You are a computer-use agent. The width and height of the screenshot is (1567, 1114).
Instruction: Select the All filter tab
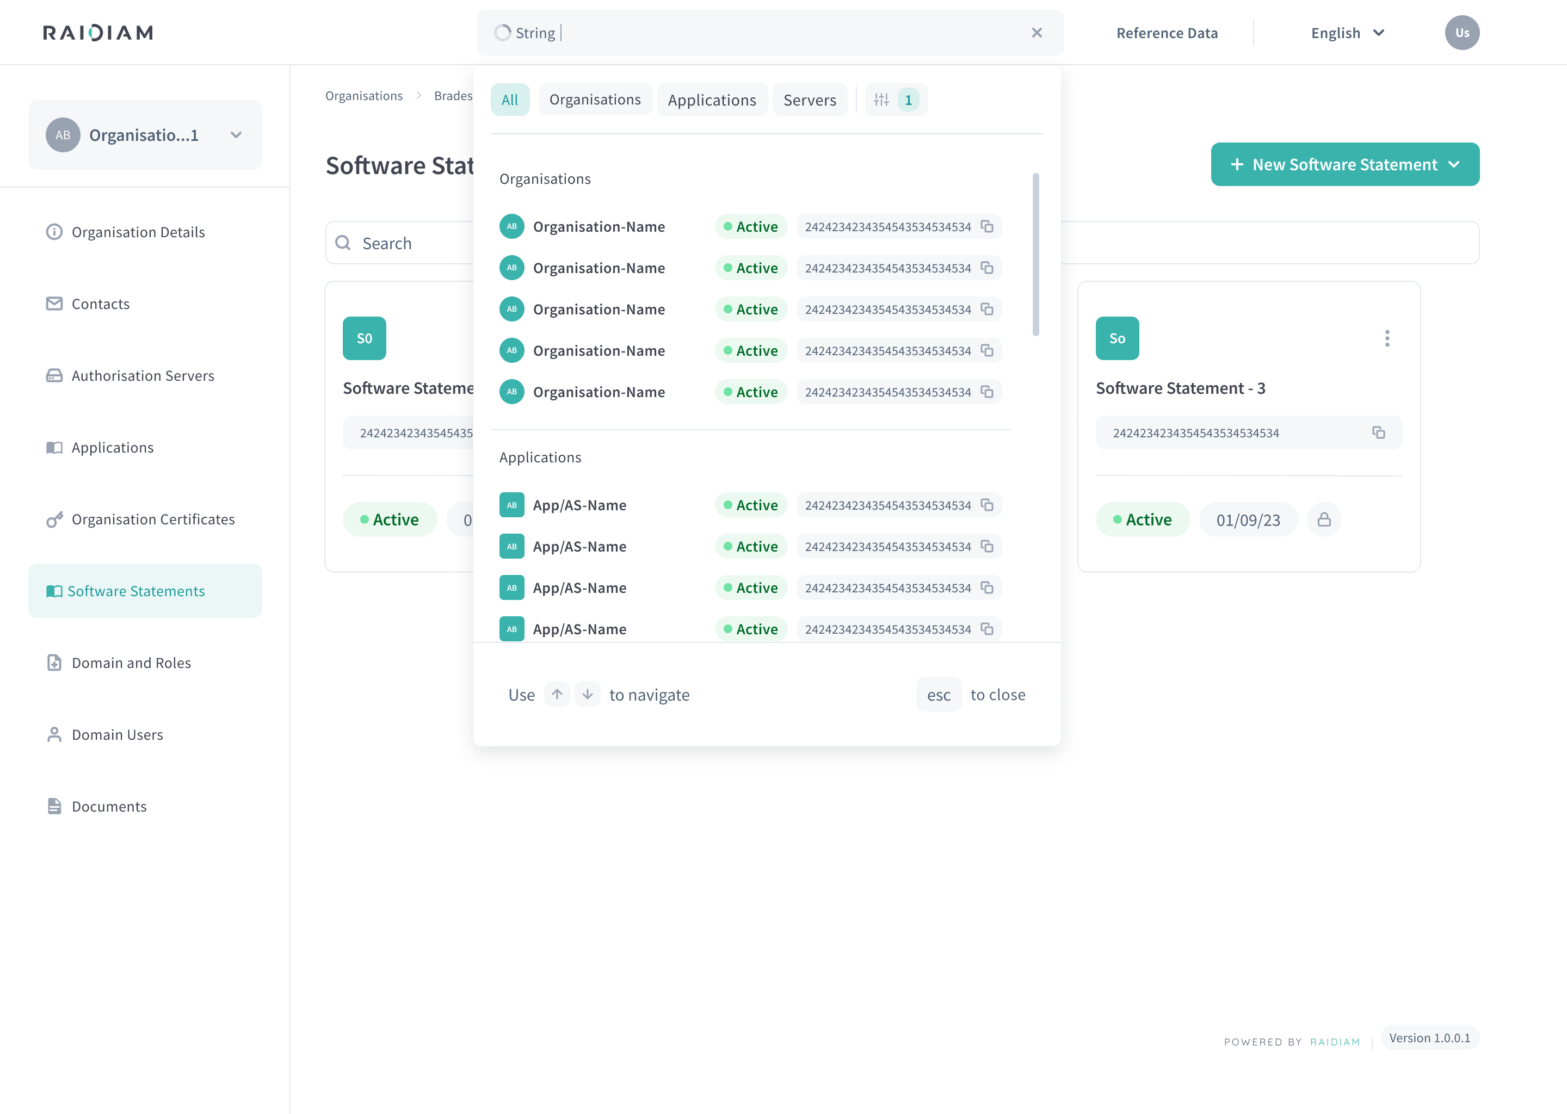point(510,100)
